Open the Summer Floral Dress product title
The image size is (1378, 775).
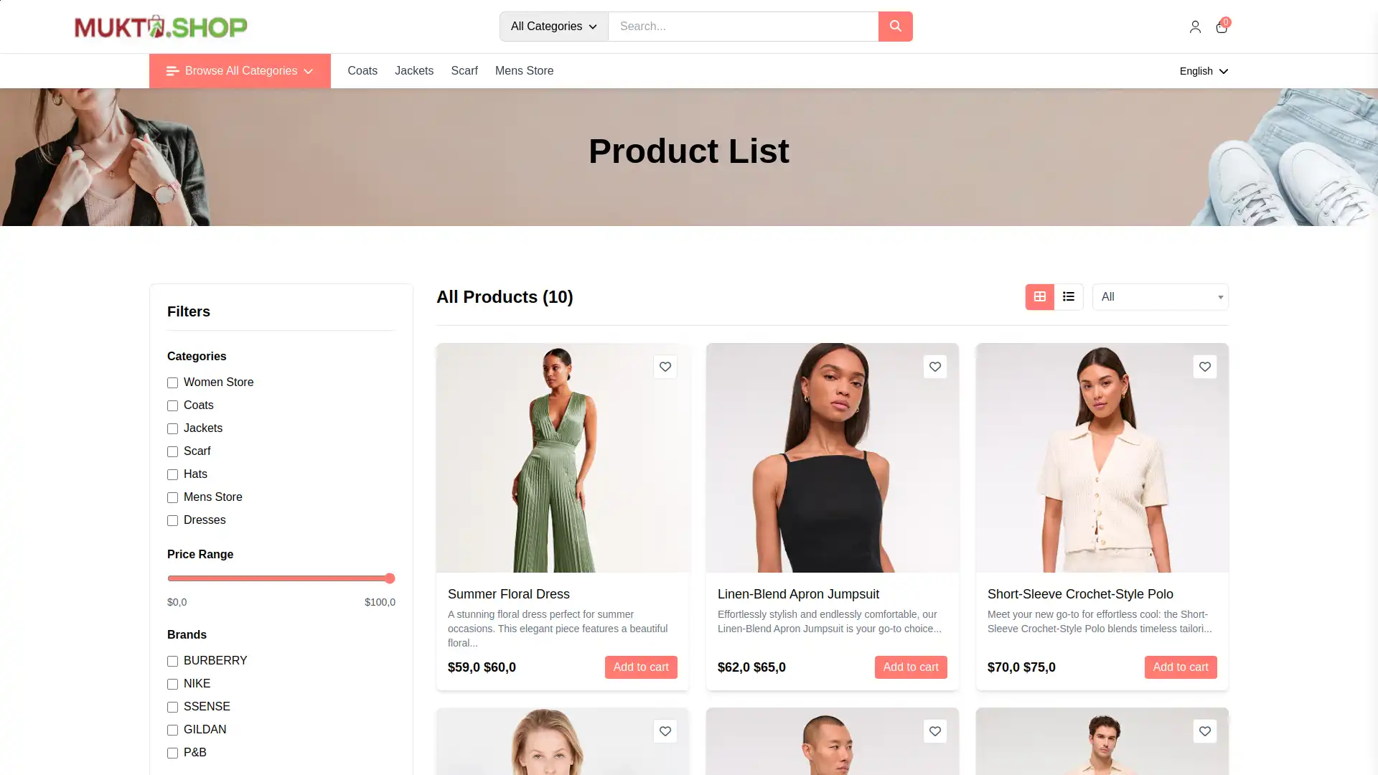point(509,594)
